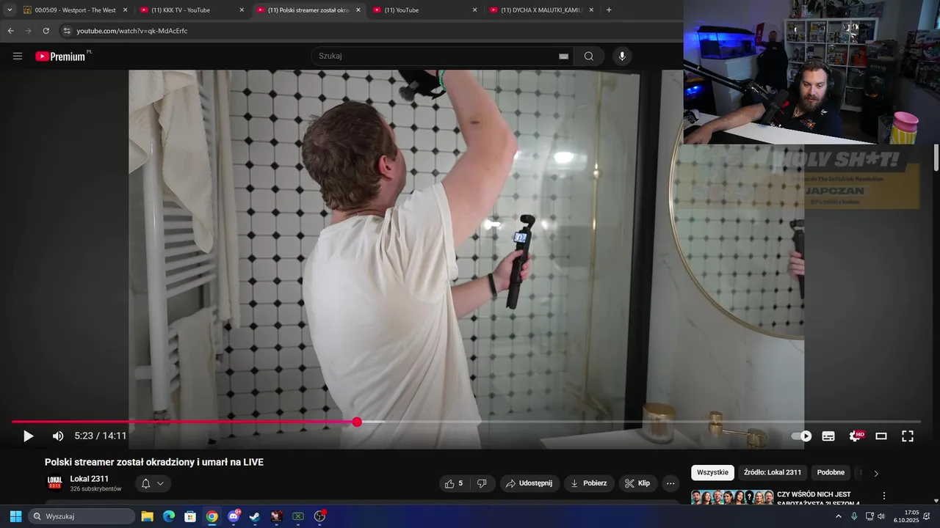Reload the page
Image resolution: width=940 pixels, height=528 pixels.
(x=46, y=31)
